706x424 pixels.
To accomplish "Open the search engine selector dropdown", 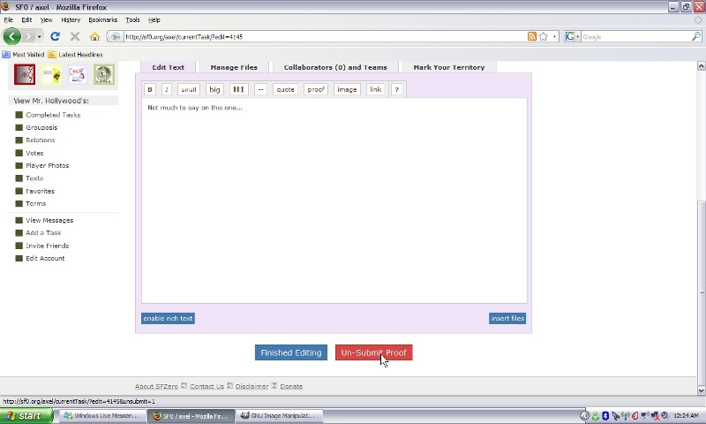I will [x=572, y=36].
